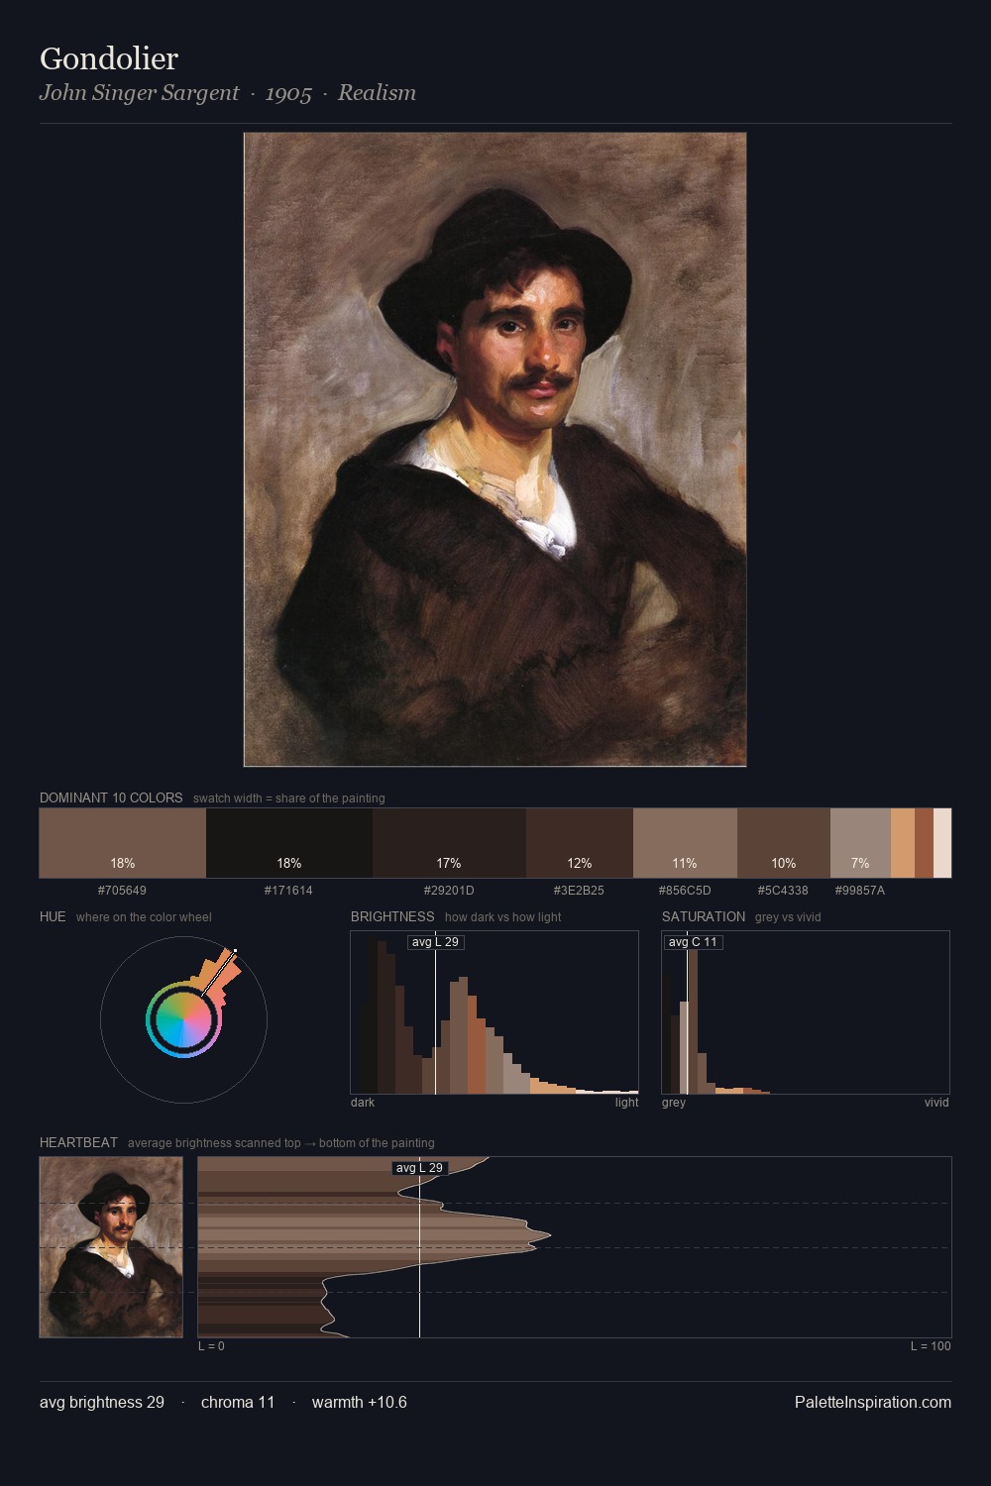991x1486 pixels.
Task: Click the color wheel in the HUE chart
Action: pyautogui.click(x=183, y=1019)
